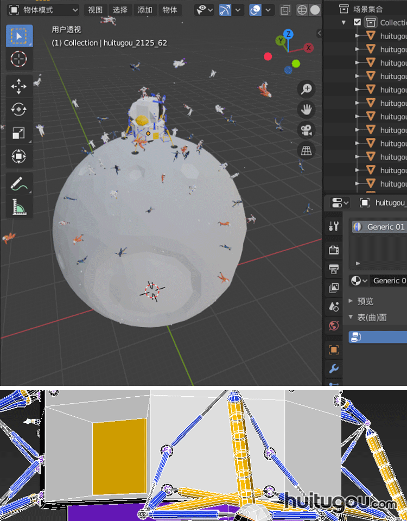Select the Measure tool
The image size is (407, 521).
19,207
